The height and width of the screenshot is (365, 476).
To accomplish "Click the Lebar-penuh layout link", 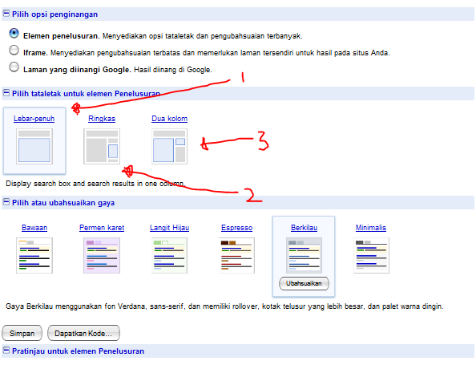I will coord(34,119).
